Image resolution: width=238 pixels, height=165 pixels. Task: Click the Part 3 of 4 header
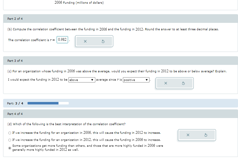tap(120, 61)
